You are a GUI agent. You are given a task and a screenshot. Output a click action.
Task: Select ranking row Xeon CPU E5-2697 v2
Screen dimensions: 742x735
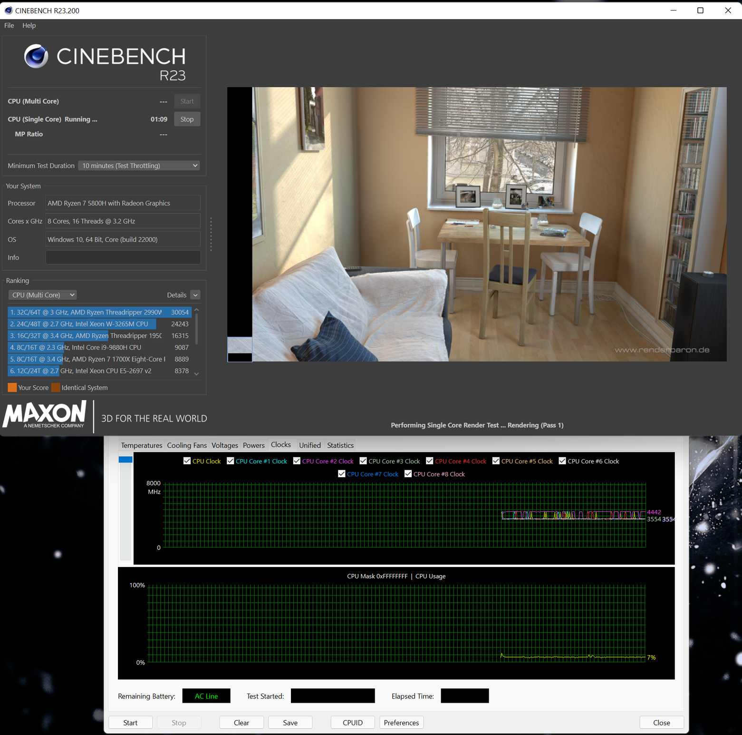click(100, 371)
